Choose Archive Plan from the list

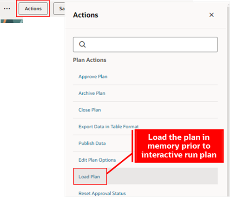pos(92,93)
